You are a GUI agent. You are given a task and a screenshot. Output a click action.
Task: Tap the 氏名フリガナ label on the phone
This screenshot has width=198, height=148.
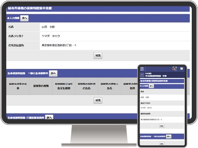point(146,103)
